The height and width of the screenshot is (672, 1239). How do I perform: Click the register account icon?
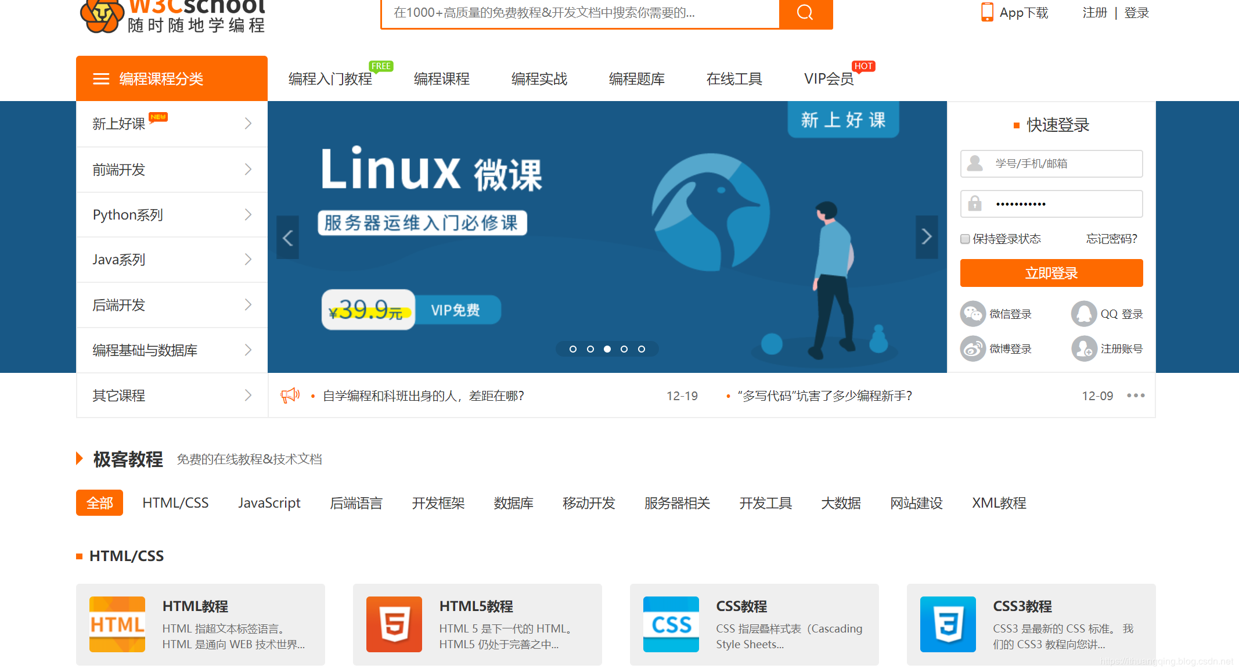pyautogui.click(x=1083, y=348)
